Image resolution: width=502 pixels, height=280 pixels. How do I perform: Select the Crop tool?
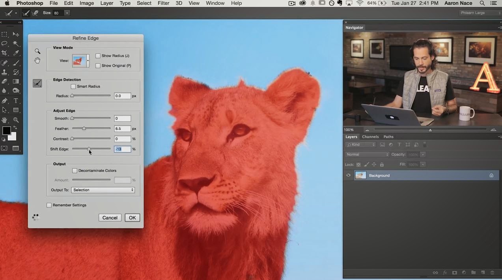tap(5, 53)
